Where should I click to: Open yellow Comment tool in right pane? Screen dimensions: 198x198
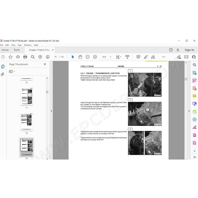[x=195, y=96]
